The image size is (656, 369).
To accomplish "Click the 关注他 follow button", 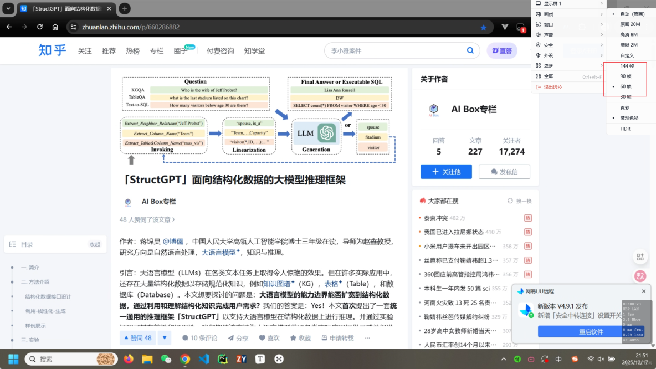I will pos(446,172).
